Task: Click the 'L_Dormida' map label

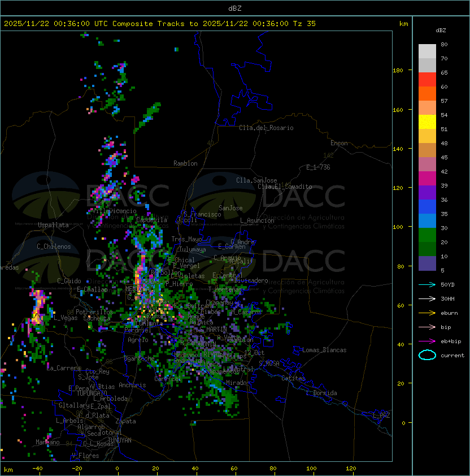Action: click(321, 393)
